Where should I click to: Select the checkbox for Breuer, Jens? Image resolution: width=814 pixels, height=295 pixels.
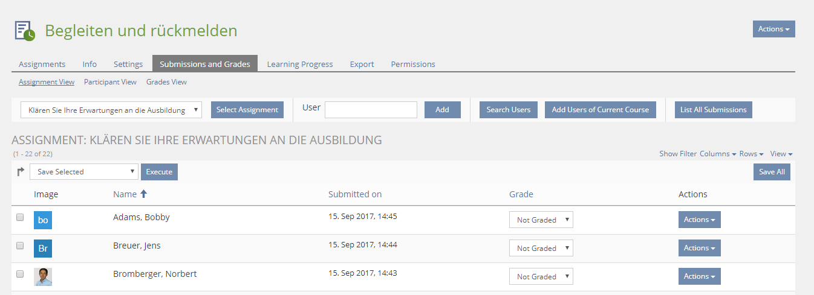pos(20,246)
